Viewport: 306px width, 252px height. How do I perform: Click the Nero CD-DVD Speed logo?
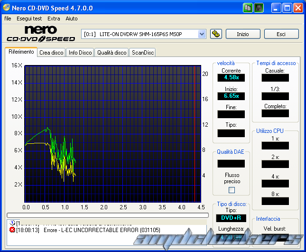tap(40, 34)
